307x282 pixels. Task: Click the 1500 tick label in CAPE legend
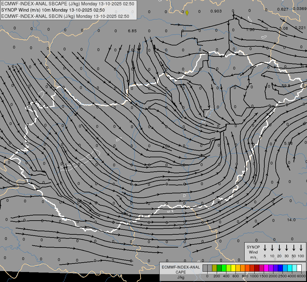pyautogui.click(x=264, y=276)
